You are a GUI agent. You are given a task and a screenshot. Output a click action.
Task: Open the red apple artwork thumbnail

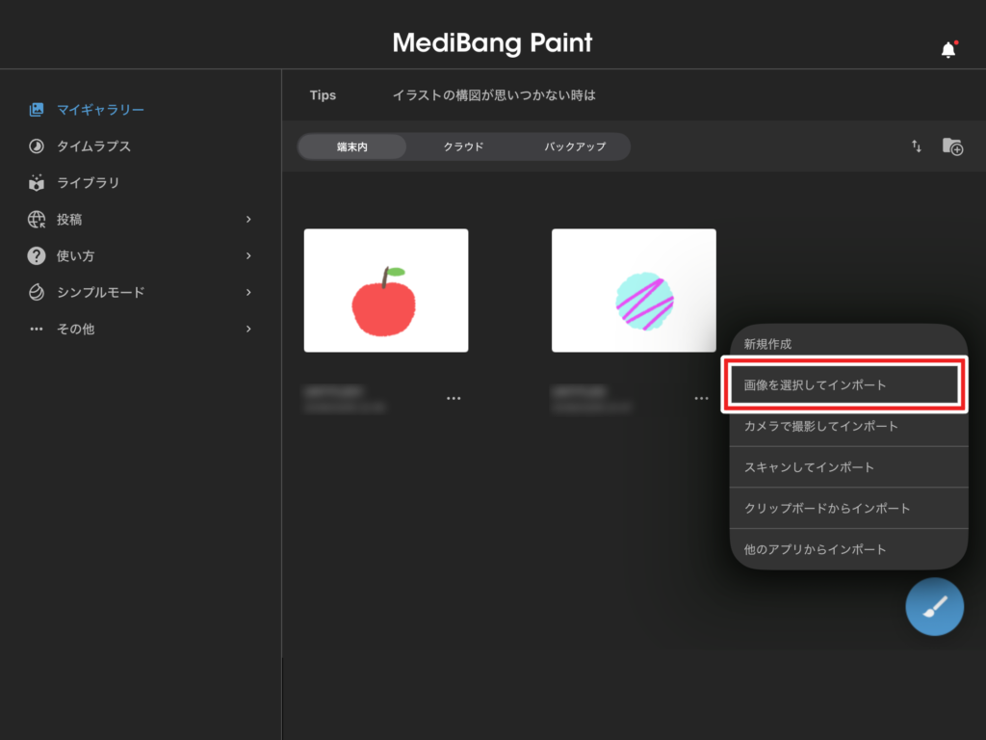point(386,290)
